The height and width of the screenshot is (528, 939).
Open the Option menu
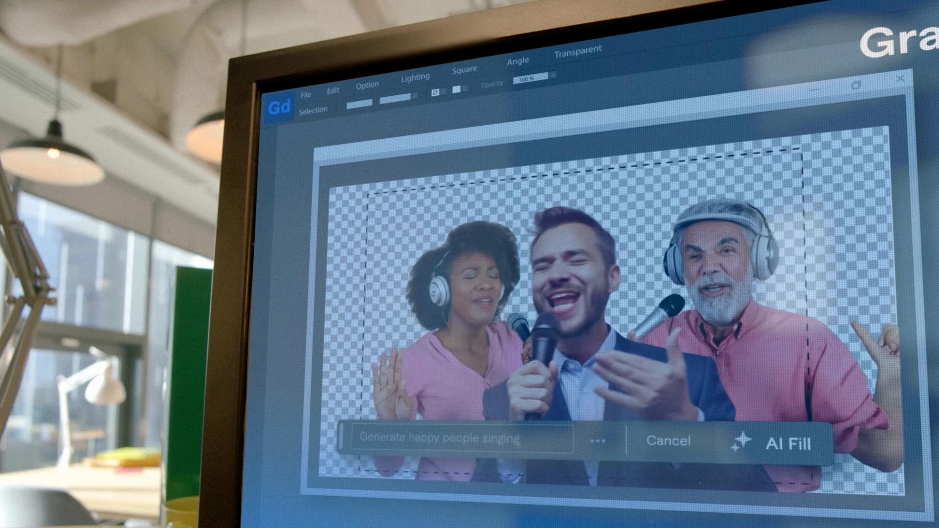367,85
